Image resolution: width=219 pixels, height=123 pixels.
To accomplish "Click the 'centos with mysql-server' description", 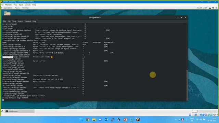I will click(x=46, y=75).
